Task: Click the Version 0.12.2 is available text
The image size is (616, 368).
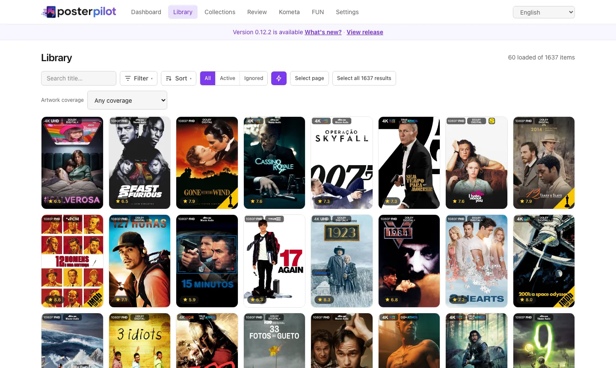Action: click(x=267, y=32)
